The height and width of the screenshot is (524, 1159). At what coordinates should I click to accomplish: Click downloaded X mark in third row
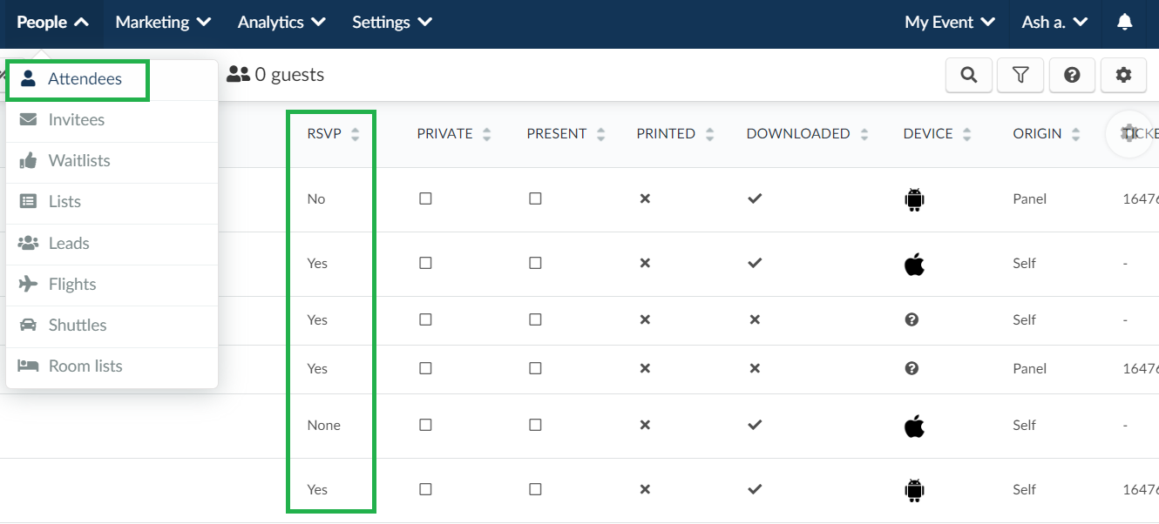tap(755, 320)
